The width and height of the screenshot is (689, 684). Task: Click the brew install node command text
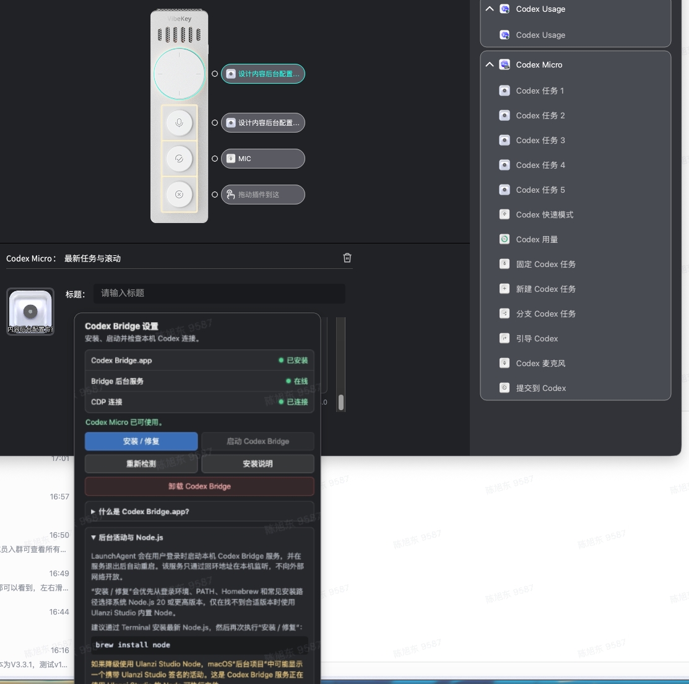(132, 645)
